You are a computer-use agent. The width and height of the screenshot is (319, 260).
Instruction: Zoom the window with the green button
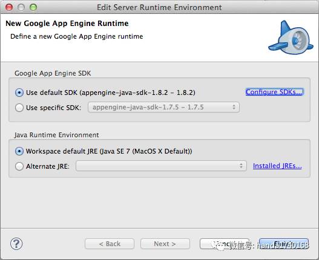point(33,7)
